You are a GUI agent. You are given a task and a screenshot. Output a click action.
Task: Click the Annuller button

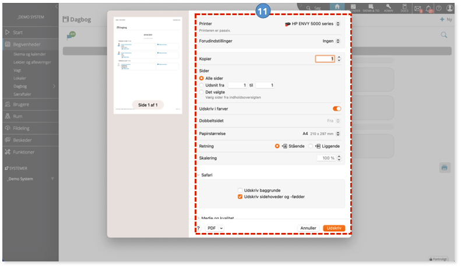(x=308, y=228)
